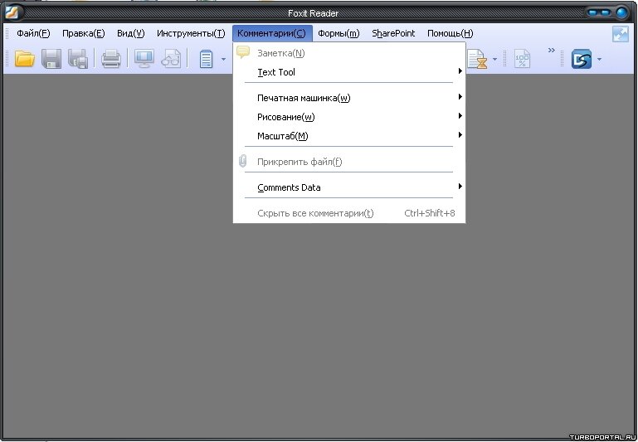The image size is (638, 442).
Task: Click the monitor presentation view icon
Action: coord(144,59)
